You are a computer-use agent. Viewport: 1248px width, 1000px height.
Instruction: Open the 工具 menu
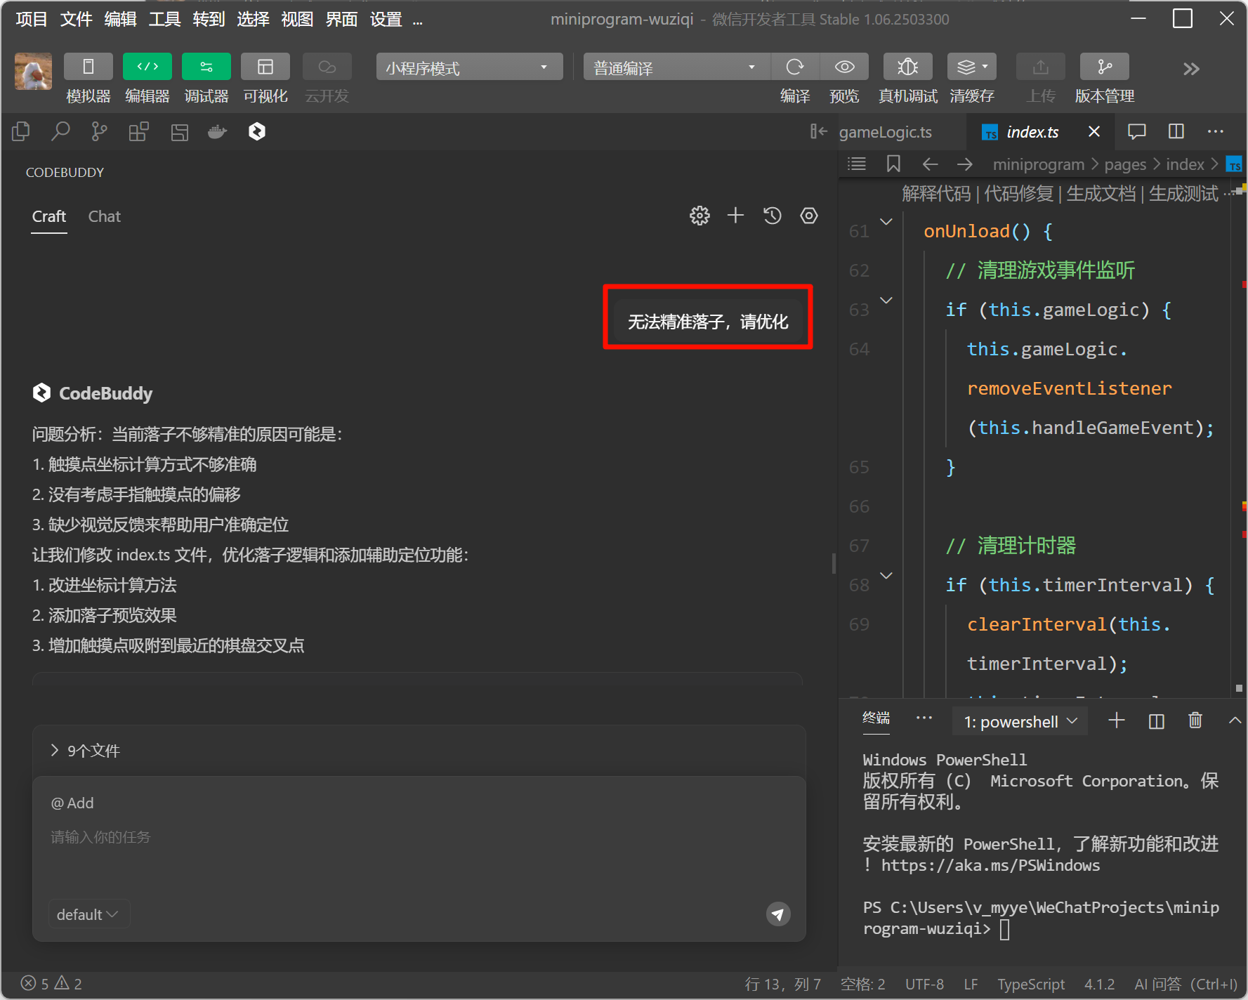(x=164, y=19)
